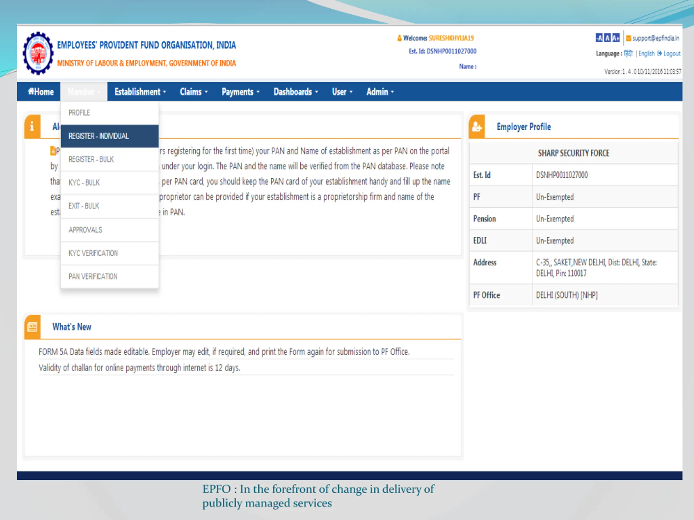This screenshot has width=694, height=520.
Task: Decrease font size with A- icon
Action: click(x=599, y=38)
